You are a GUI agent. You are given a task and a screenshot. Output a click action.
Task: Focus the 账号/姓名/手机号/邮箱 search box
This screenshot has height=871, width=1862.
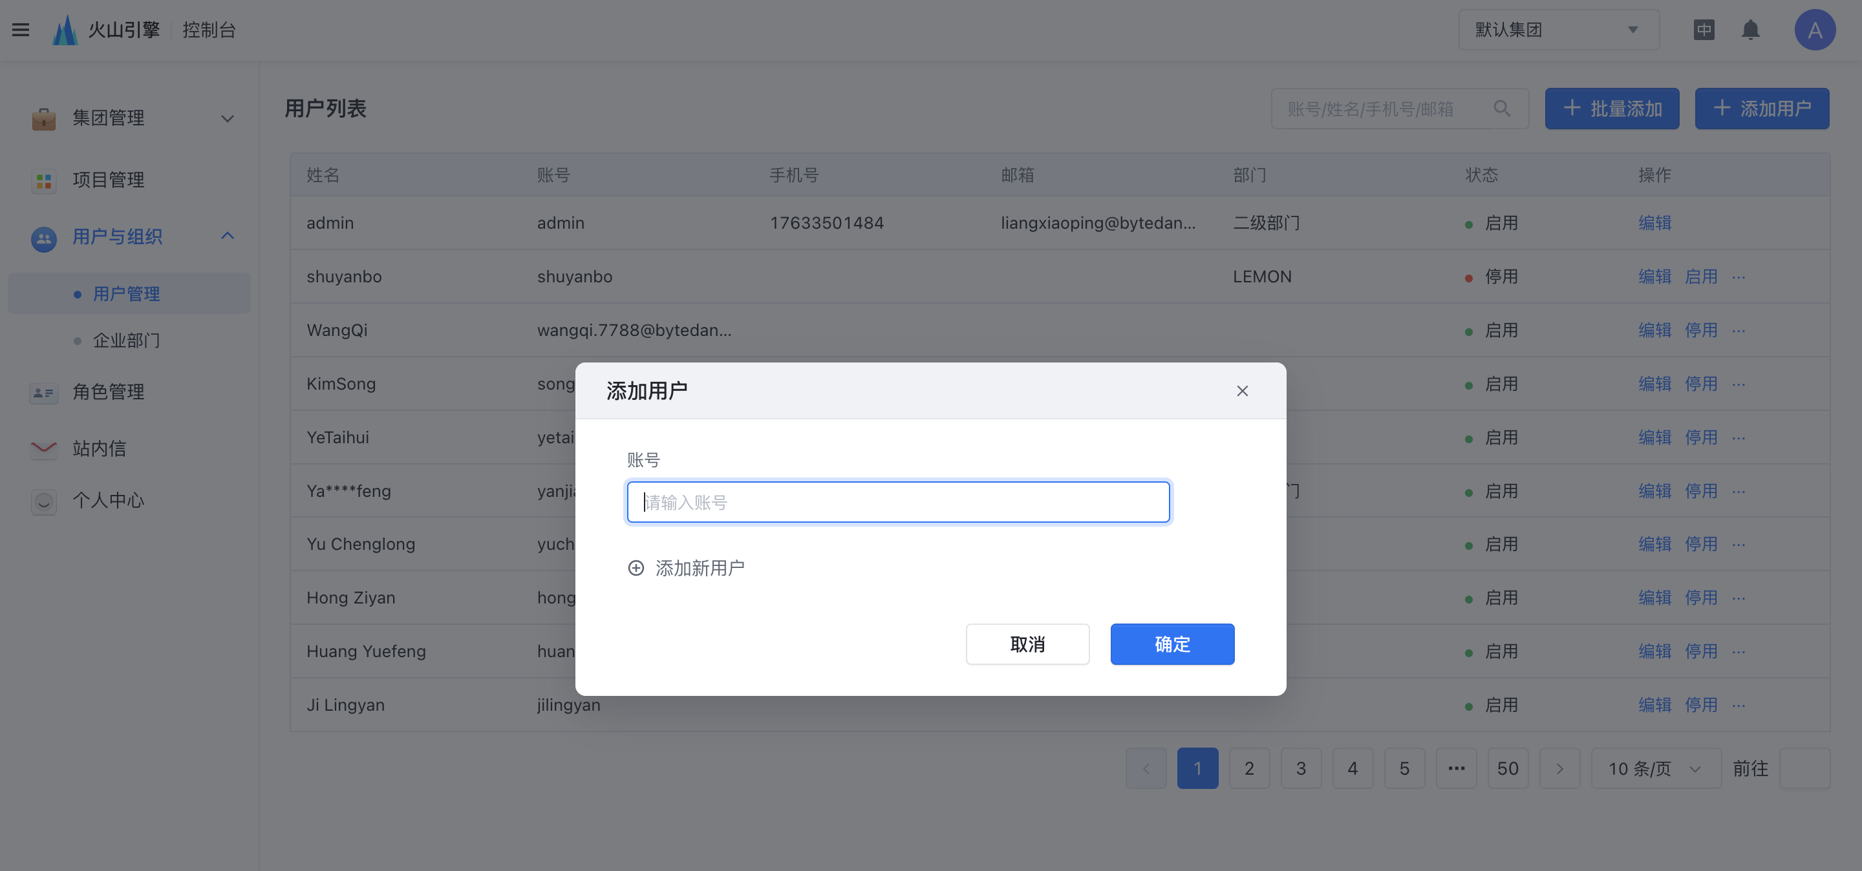coord(1399,109)
